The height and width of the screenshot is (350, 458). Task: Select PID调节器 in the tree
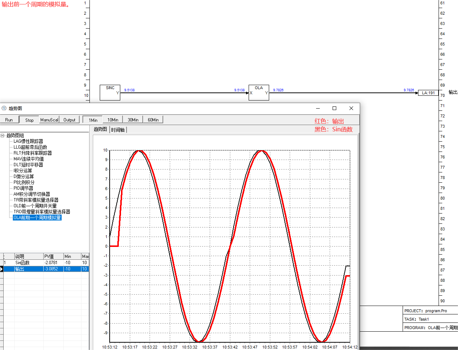tap(23, 188)
